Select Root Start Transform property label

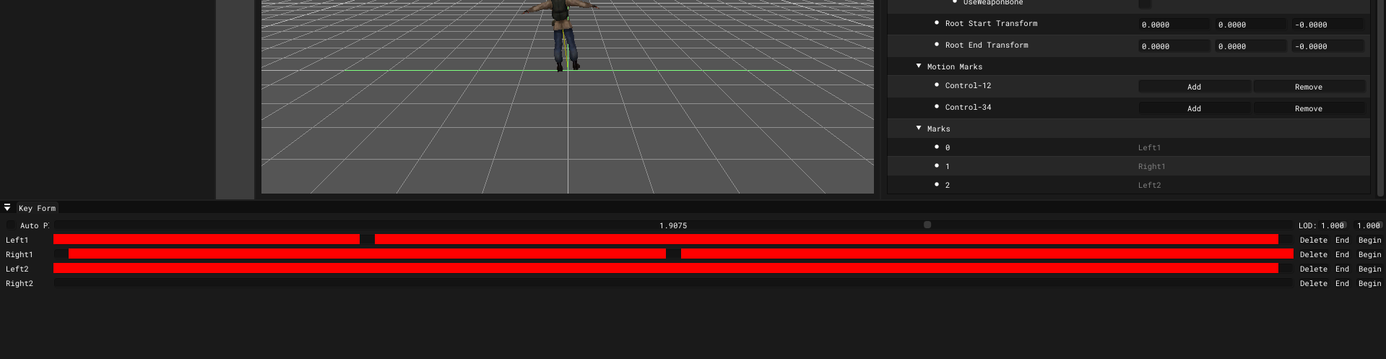point(991,23)
